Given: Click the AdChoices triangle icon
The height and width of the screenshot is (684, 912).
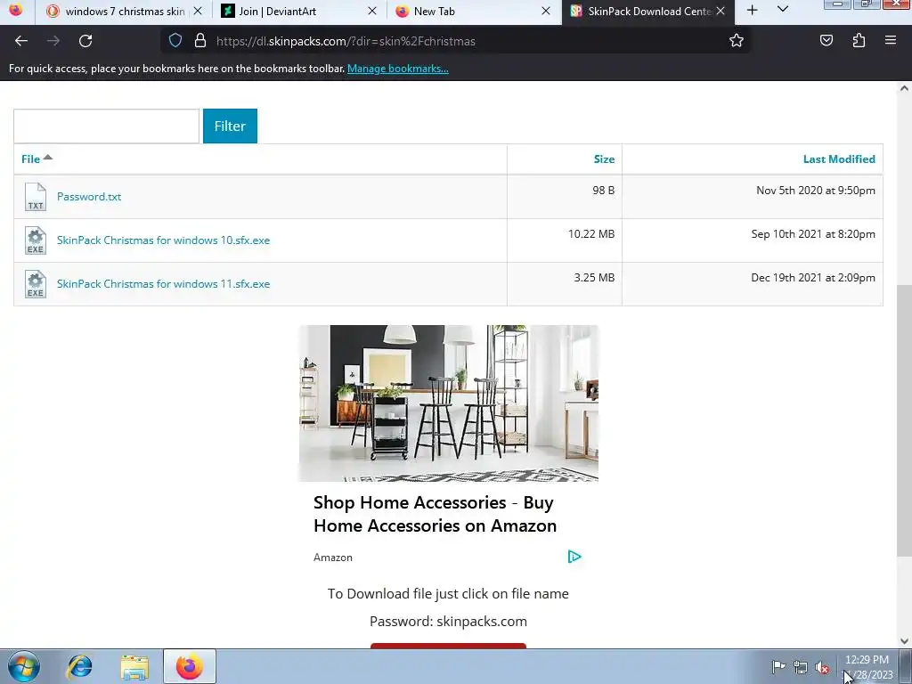Looking at the screenshot, I should [574, 557].
